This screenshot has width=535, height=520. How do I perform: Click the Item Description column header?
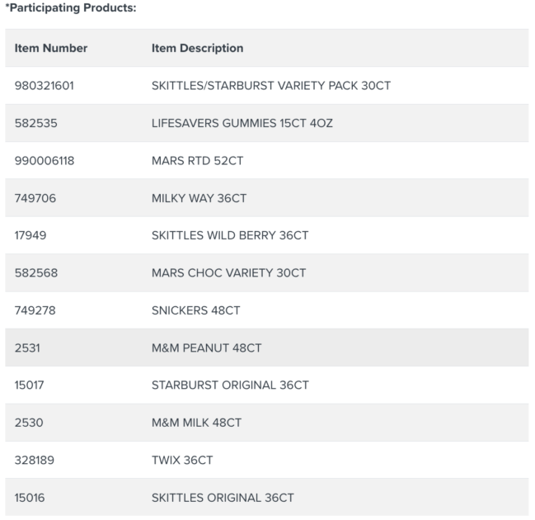click(x=197, y=48)
